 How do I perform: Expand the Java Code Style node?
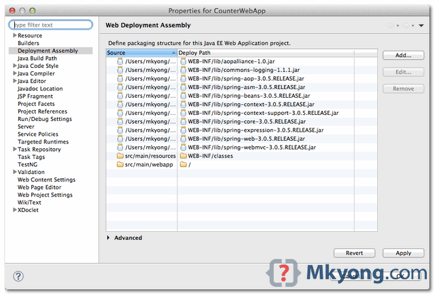tap(15, 66)
